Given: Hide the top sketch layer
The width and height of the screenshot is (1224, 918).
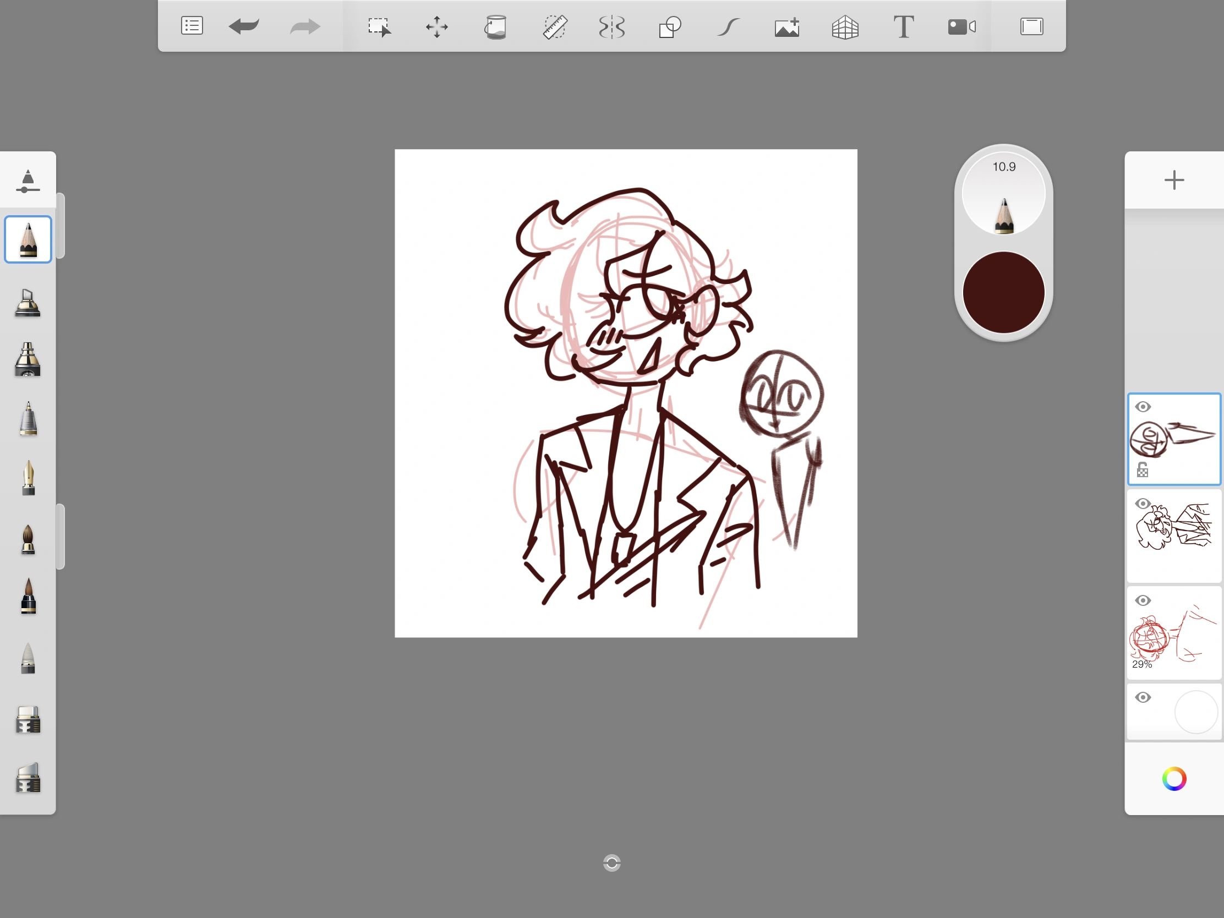Looking at the screenshot, I should point(1143,407).
